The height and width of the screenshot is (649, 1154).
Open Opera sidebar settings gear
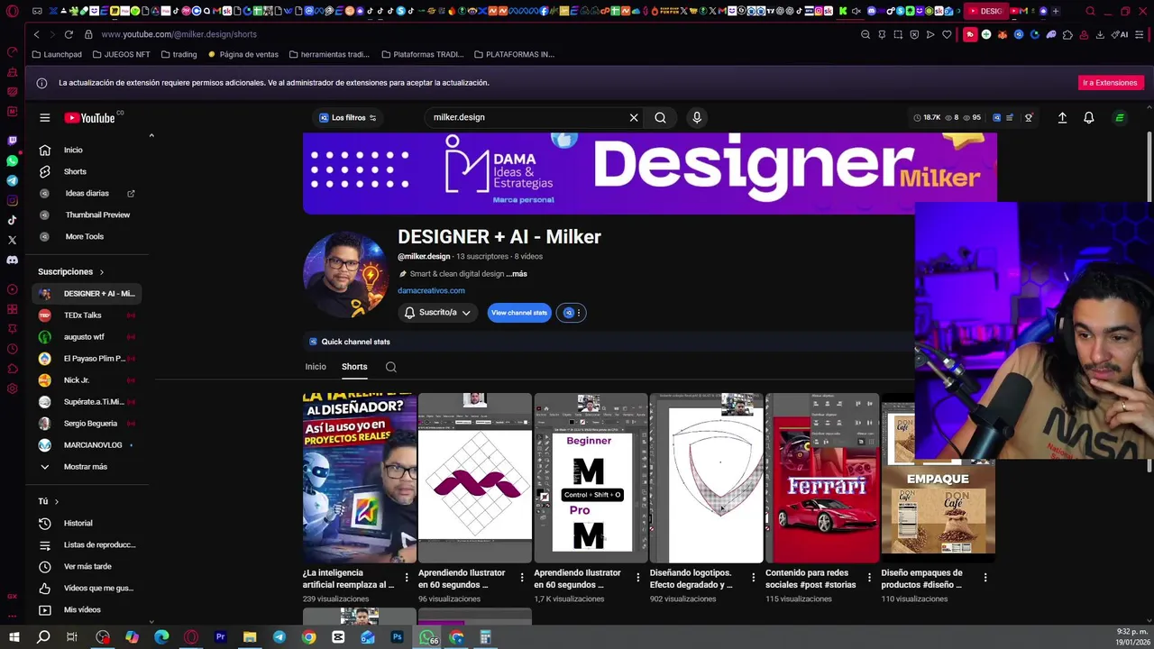pos(12,388)
